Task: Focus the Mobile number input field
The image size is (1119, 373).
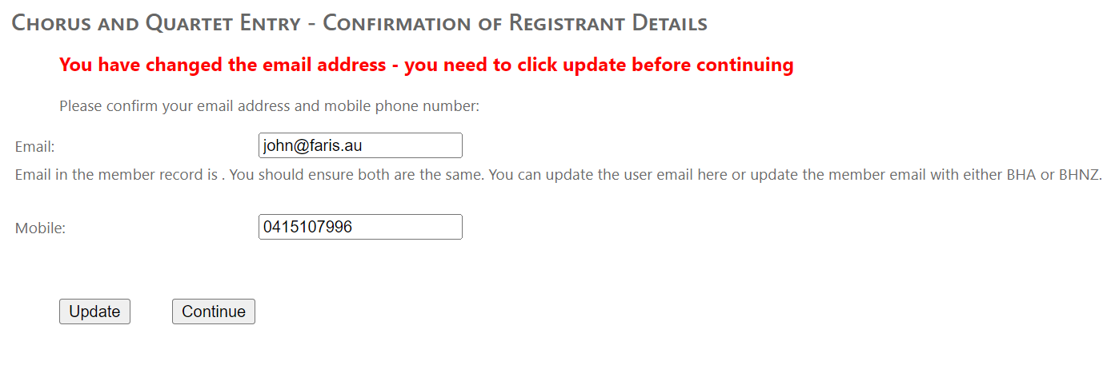Action: tap(360, 227)
